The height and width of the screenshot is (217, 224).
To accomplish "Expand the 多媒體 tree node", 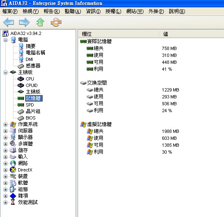I will tap(5, 144).
